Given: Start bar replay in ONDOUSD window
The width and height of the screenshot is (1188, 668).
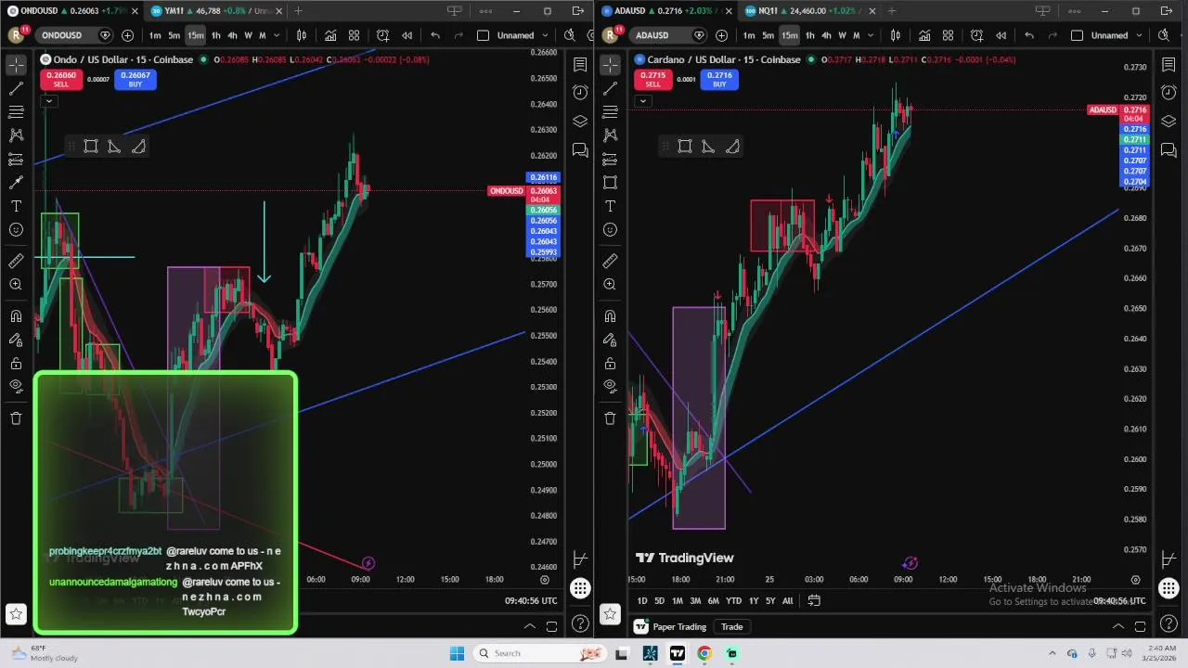Looking at the screenshot, I should click(407, 35).
